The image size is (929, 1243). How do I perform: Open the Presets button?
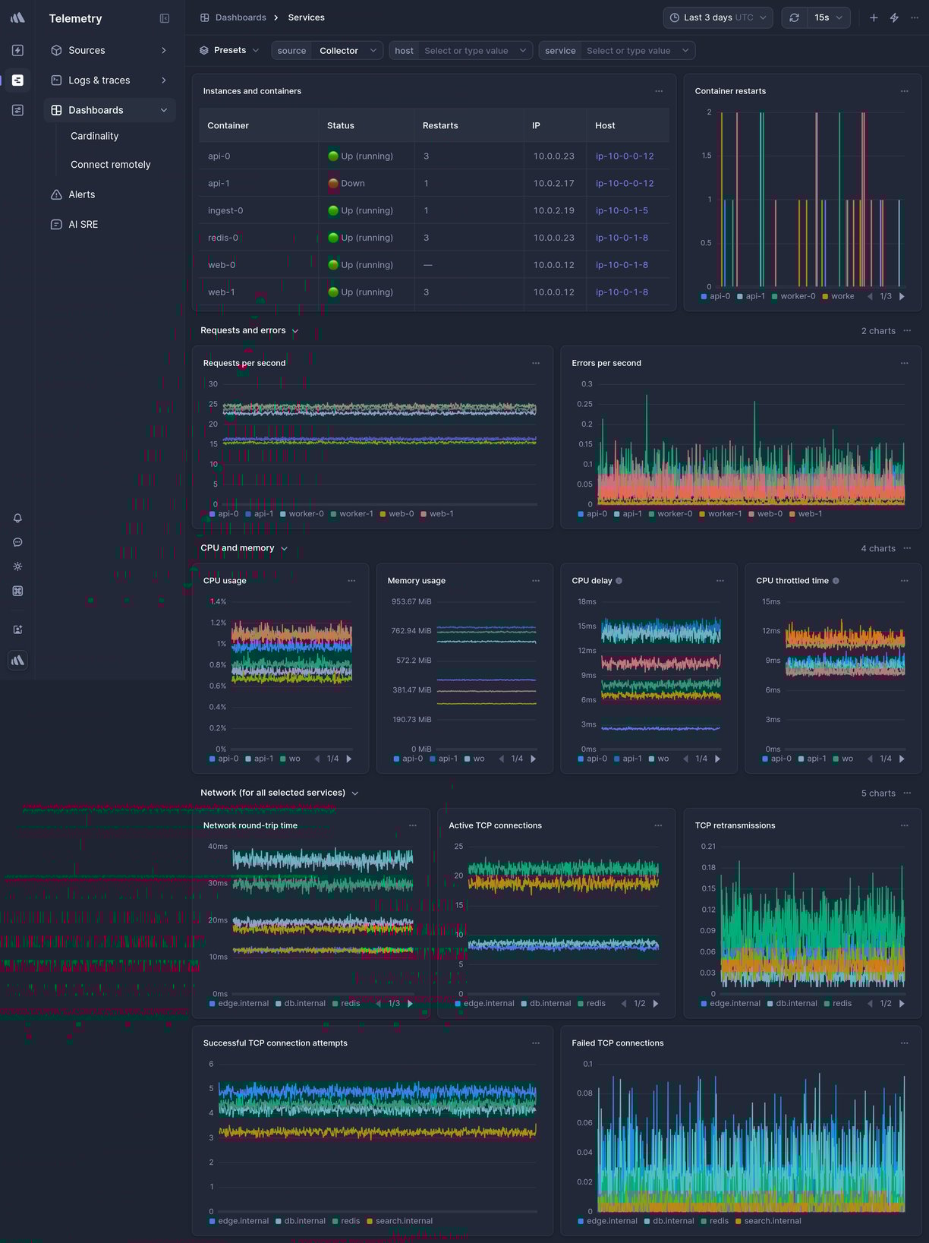[x=229, y=50]
